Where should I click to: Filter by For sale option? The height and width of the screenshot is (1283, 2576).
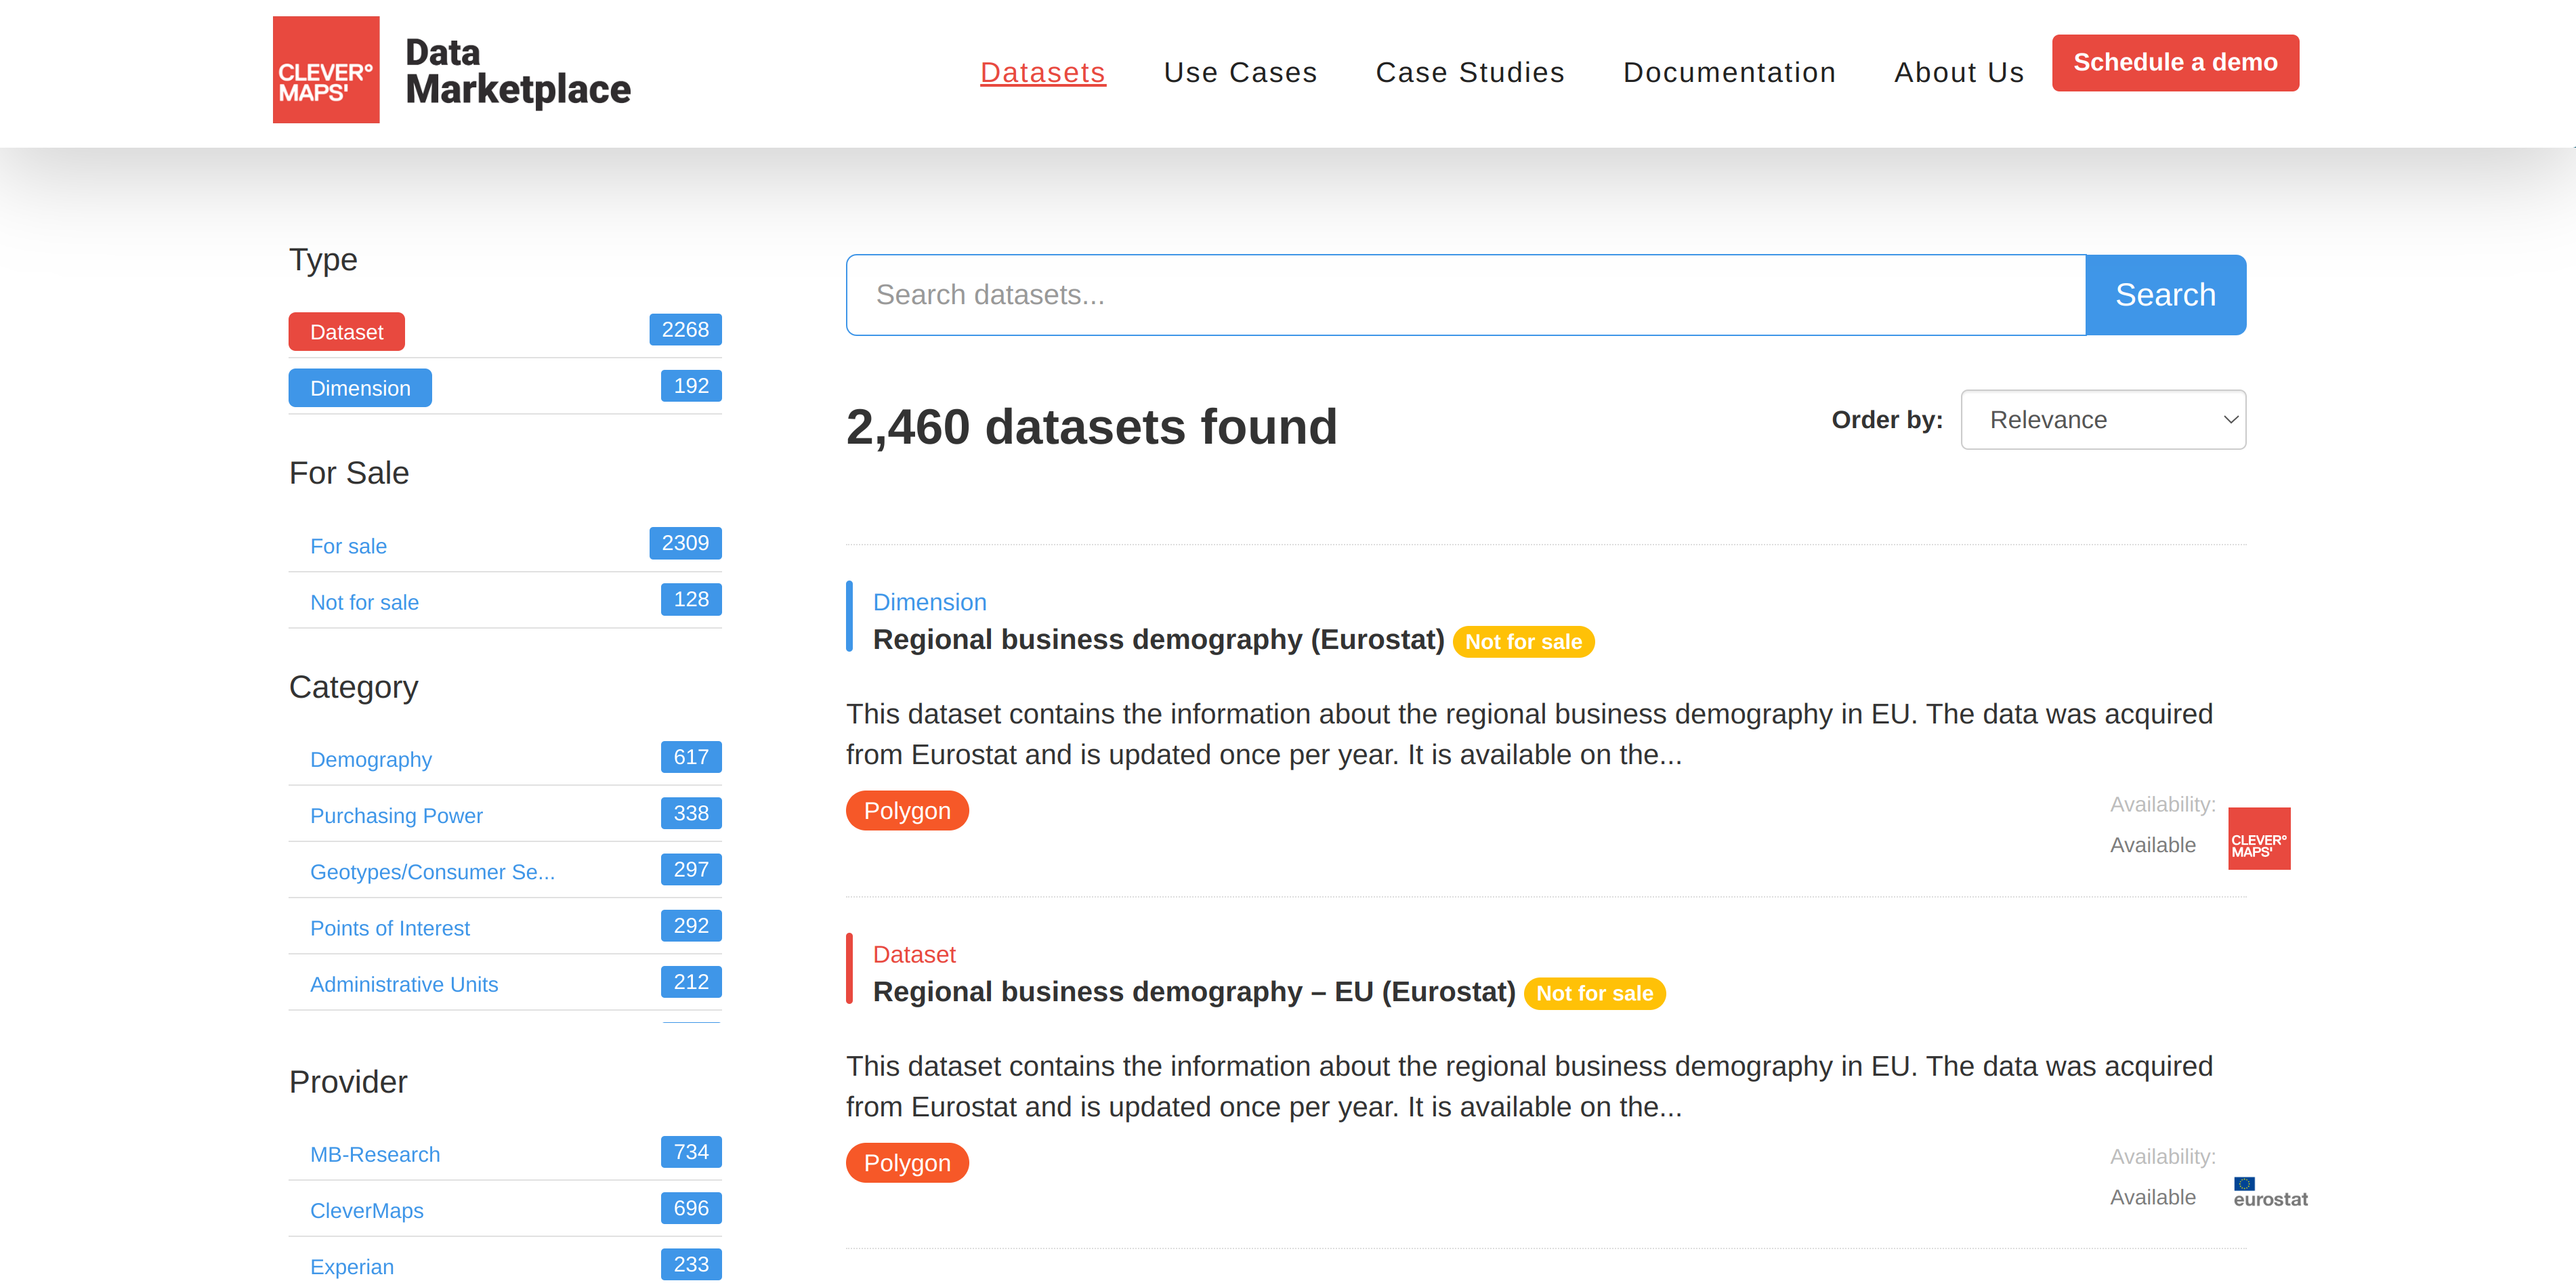coord(348,546)
